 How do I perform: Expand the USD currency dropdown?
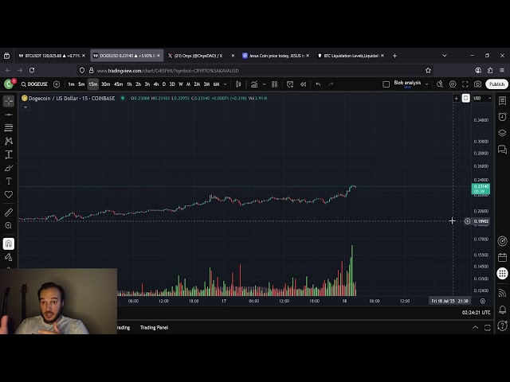coord(480,98)
